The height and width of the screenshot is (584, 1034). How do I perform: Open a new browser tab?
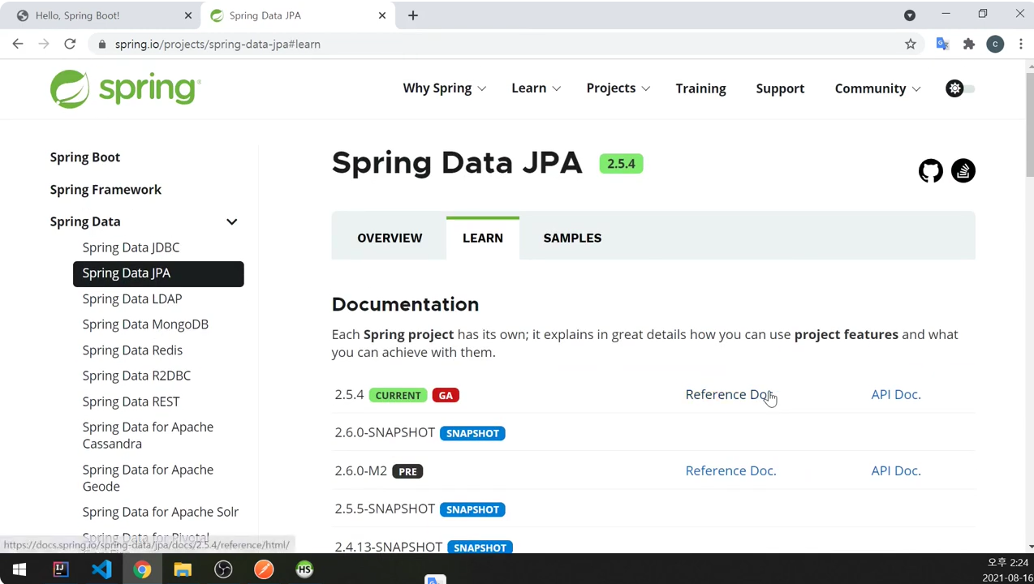(412, 15)
